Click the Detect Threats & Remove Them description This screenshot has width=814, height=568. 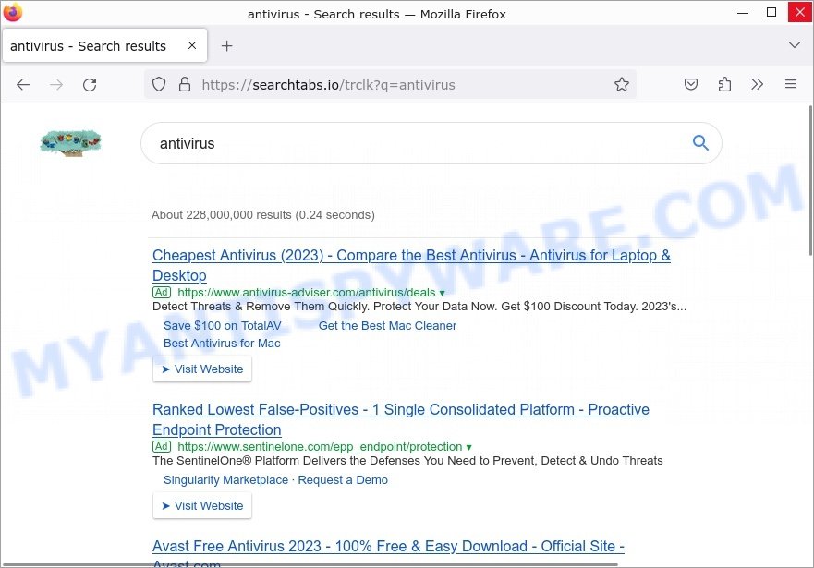point(419,307)
